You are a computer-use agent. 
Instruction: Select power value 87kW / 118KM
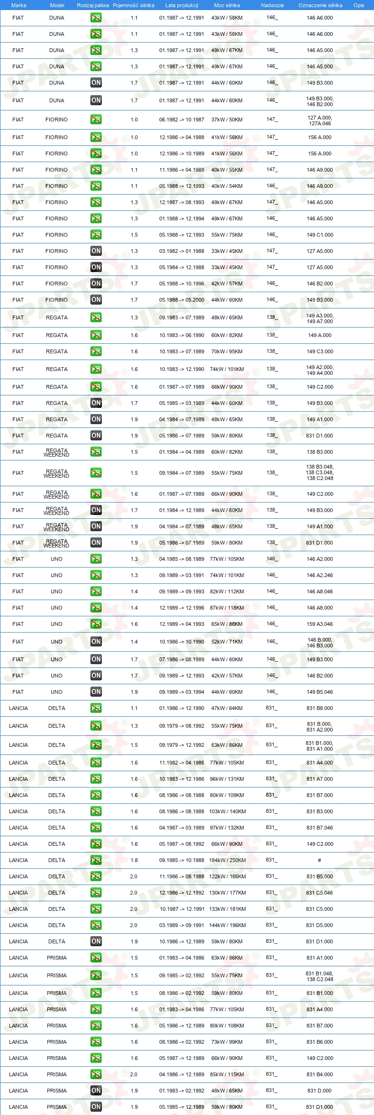click(x=227, y=608)
